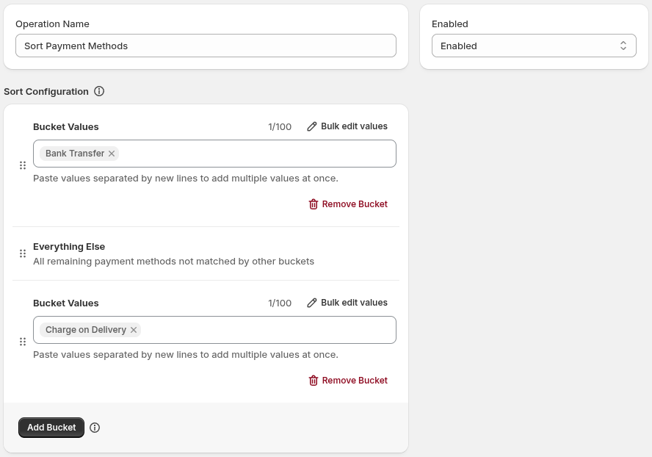This screenshot has width=652, height=457.
Task: Click the Everything Else heading
Action: [69, 246]
